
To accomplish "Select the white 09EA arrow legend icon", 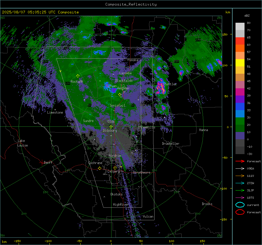I will click(x=240, y=169).
